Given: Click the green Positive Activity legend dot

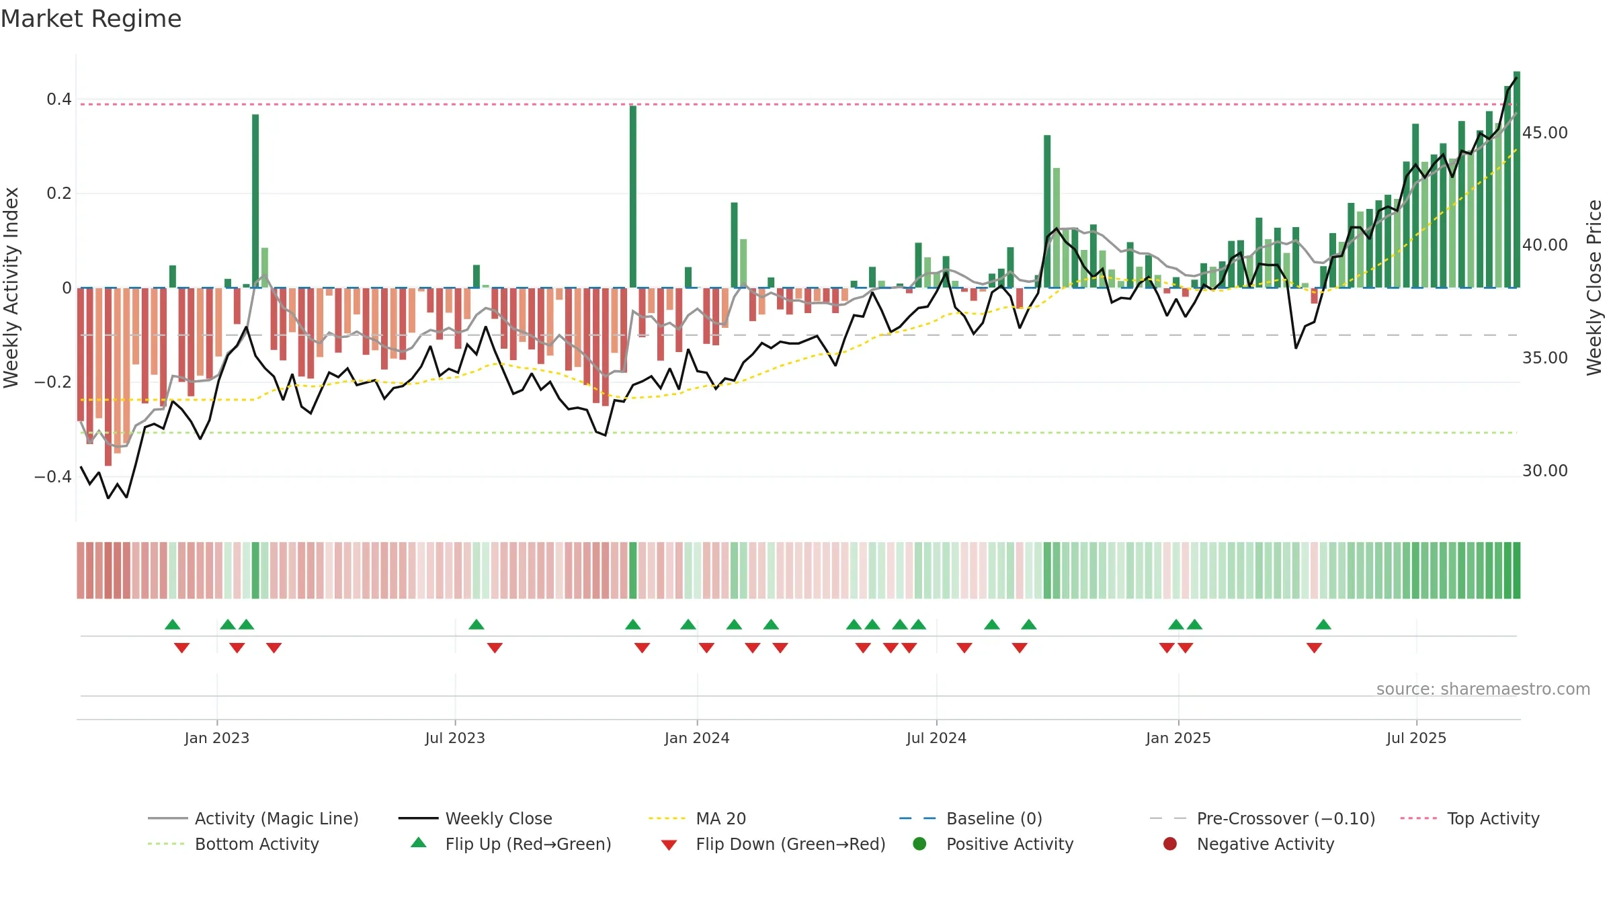Looking at the screenshot, I should click(x=919, y=843).
